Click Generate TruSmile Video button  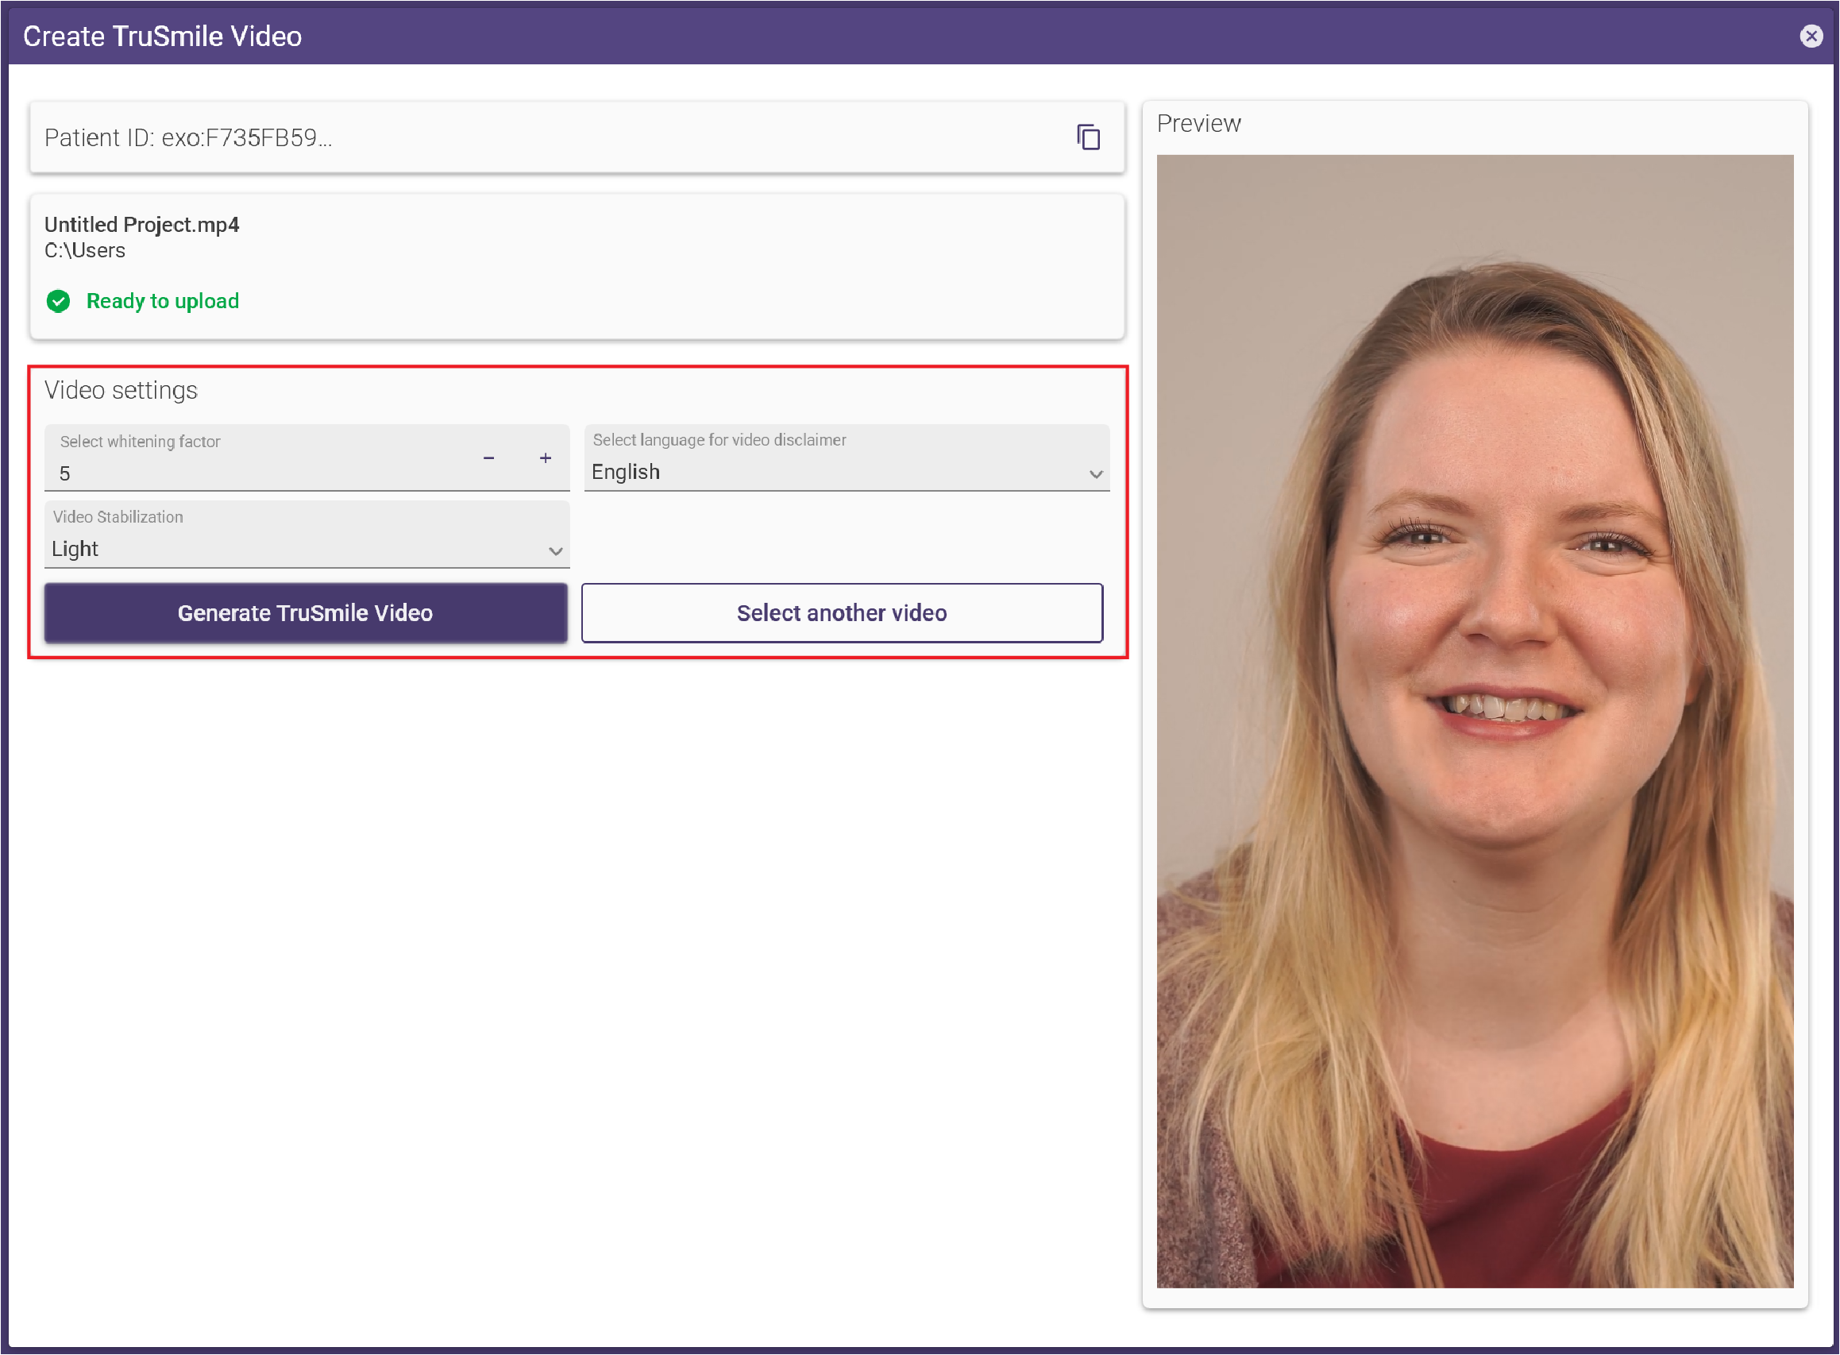point(306,612)
